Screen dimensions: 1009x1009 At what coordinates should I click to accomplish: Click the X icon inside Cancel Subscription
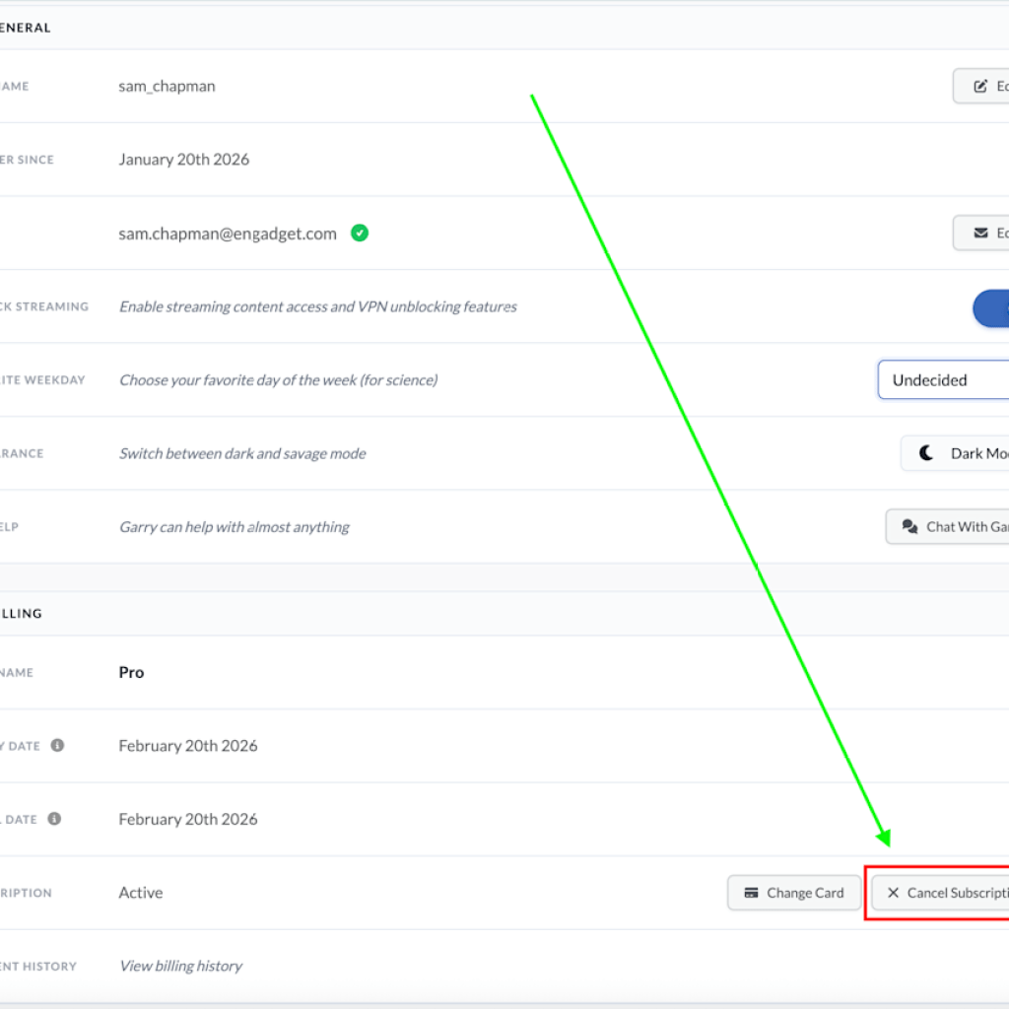pyautogui.click(x=893, y=893)
